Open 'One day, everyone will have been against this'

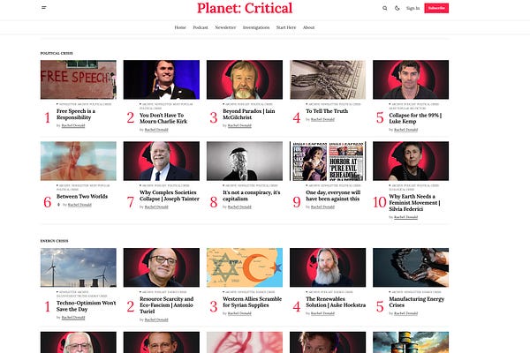(333, 196)
